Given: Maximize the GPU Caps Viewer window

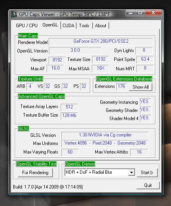Looking at the screenshot, I should point(140,13).
